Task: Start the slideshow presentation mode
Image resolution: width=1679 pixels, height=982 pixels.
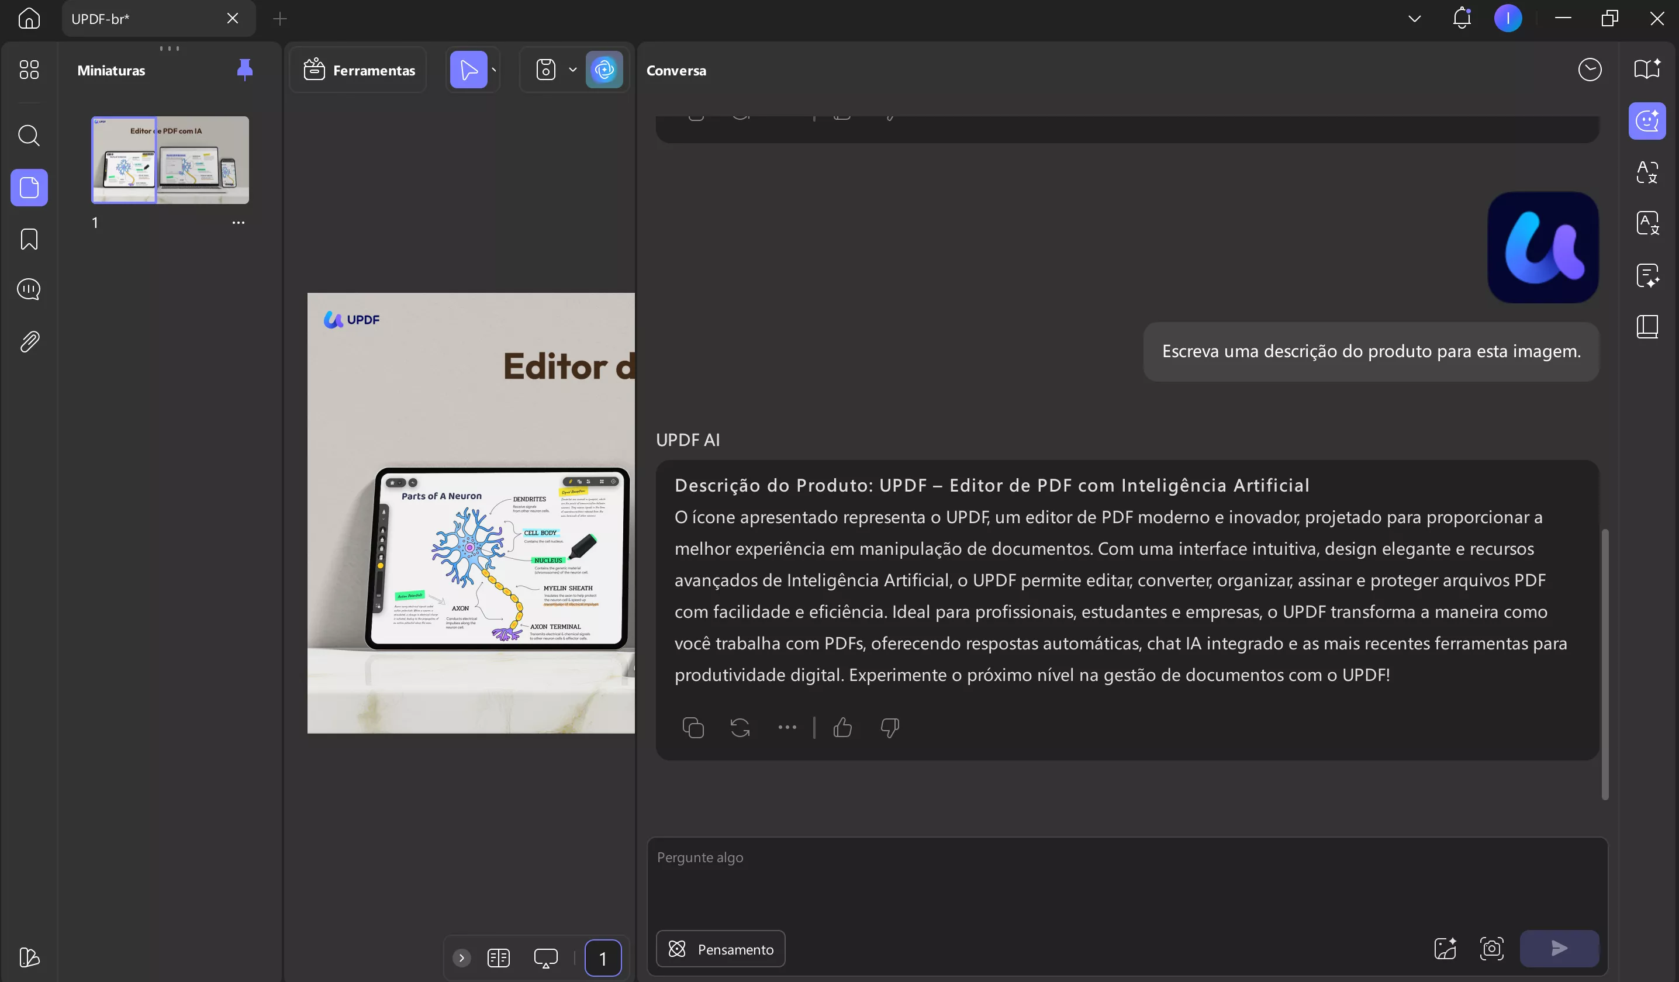Action: point(545,958)
